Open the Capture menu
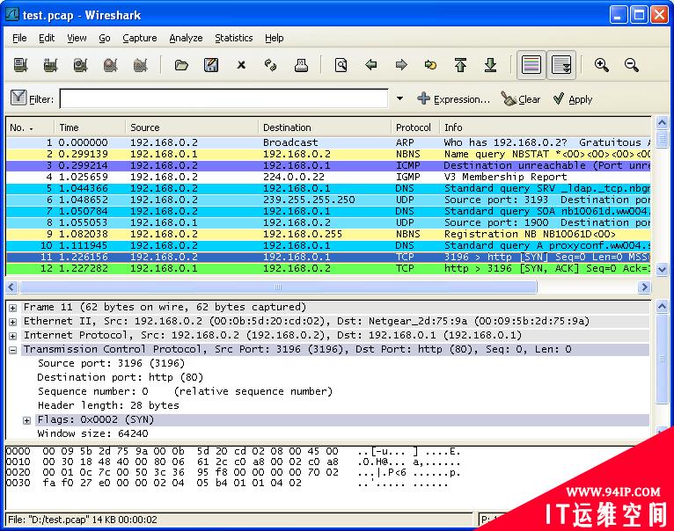This screenshot has height=531, width=674. click(140, 38)
